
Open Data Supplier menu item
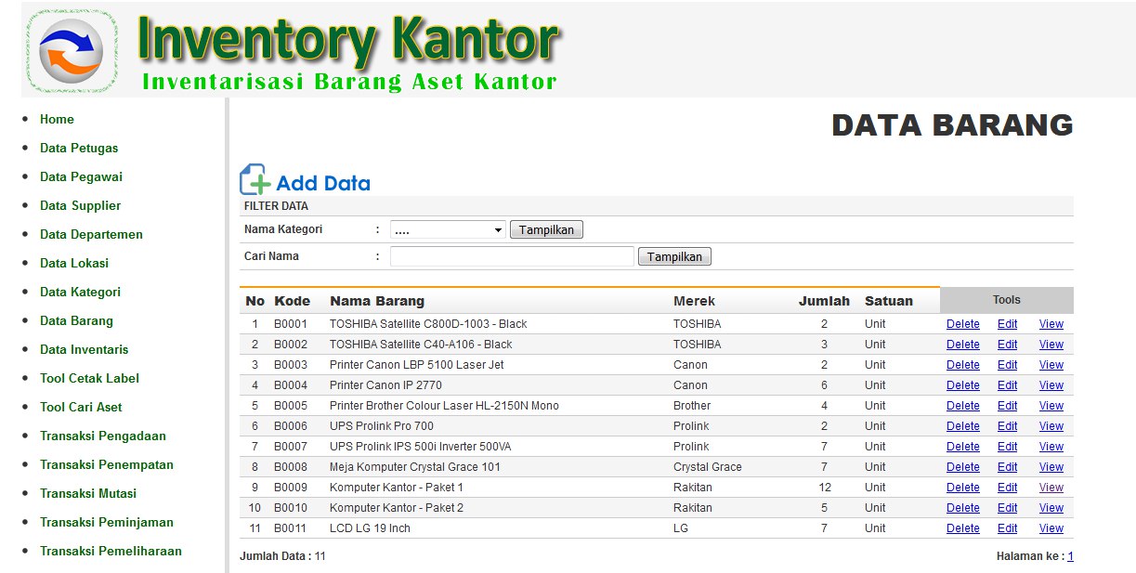click(x=80, y=205)
